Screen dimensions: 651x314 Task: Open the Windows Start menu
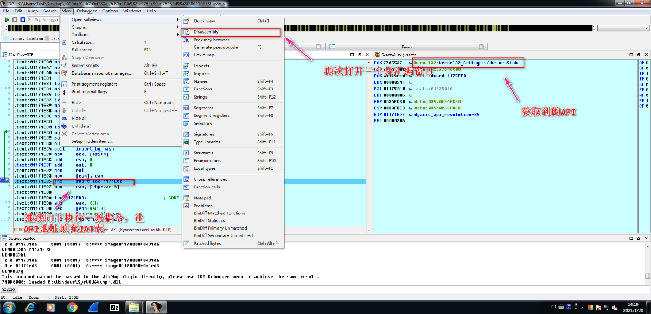9,306
